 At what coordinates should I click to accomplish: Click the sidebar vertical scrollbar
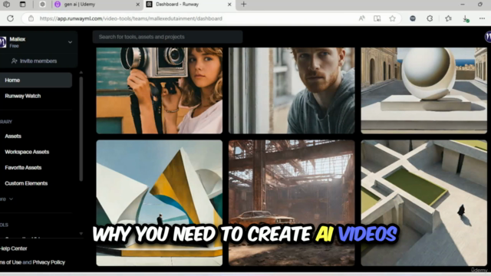[81, 128]
